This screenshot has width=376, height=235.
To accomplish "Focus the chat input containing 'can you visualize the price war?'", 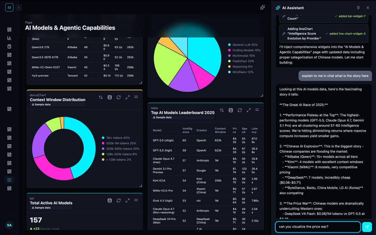I will click(318, 227).
